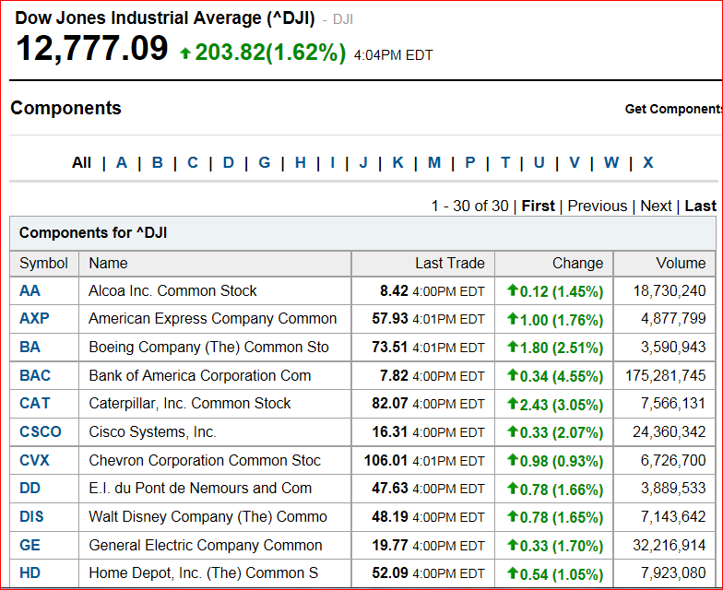
Task: Open the HD ticker symbol link
Action: [x=30, y=573]
